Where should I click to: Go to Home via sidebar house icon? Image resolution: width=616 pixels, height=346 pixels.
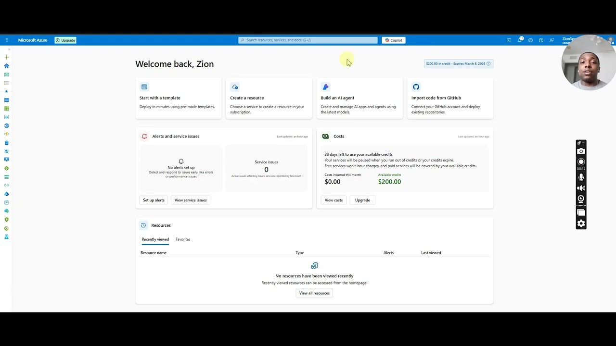pos(6,66)
